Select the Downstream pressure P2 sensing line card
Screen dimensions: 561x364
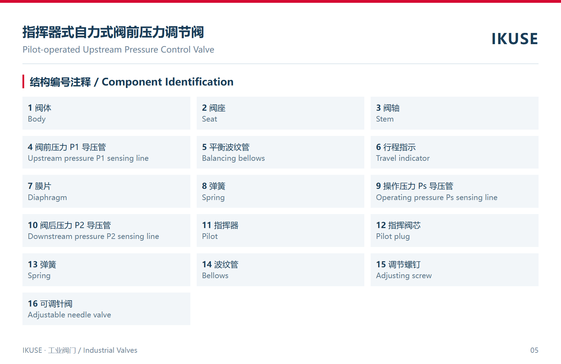106,231
